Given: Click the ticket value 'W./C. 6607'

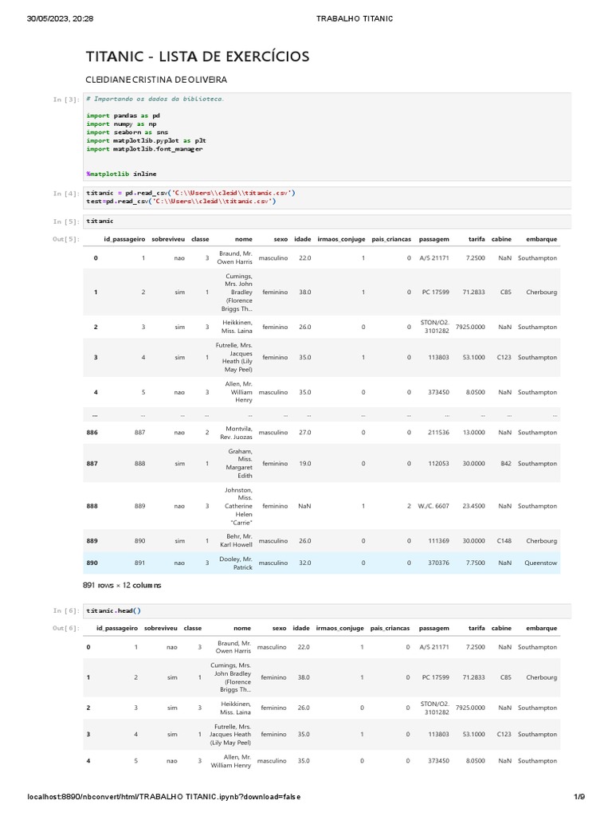Looking at the screenshot, I should pyautogui.click(x=433, y=506).
